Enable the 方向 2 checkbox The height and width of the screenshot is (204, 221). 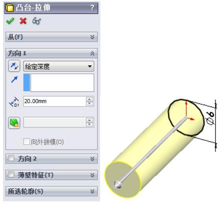(11, 158)
